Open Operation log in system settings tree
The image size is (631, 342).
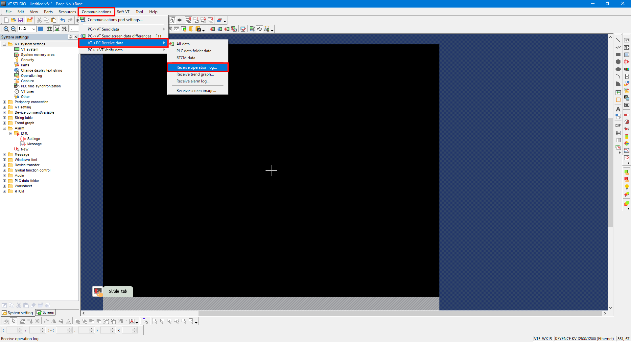[31, 76]
